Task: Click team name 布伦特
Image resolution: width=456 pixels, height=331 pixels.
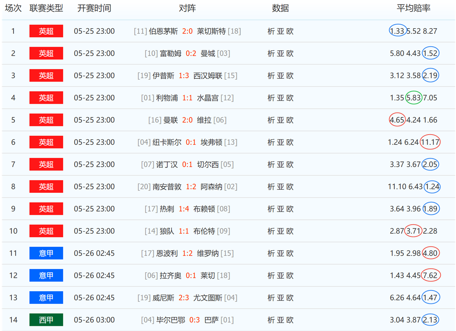Action: tap(204, 231)
